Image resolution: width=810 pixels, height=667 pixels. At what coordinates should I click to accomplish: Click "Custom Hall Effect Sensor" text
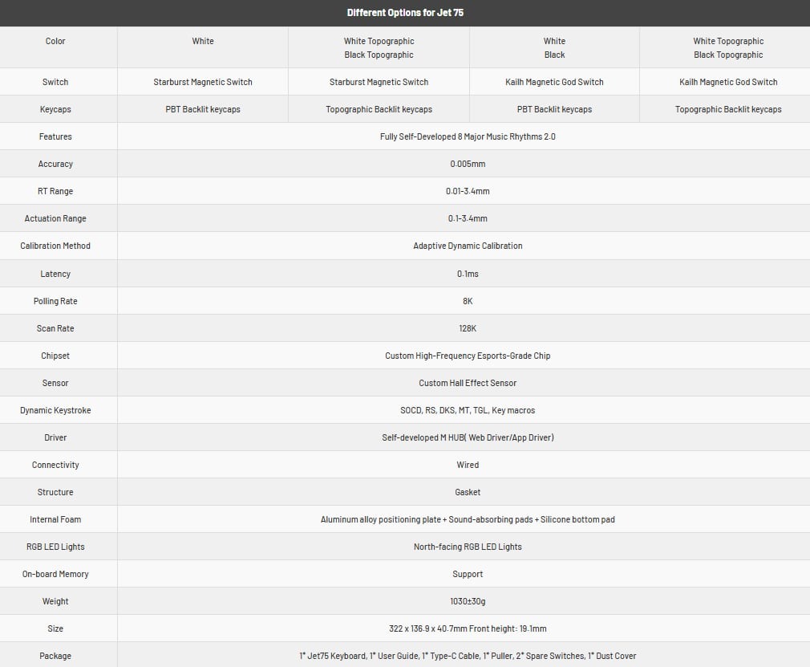(468, 383)
